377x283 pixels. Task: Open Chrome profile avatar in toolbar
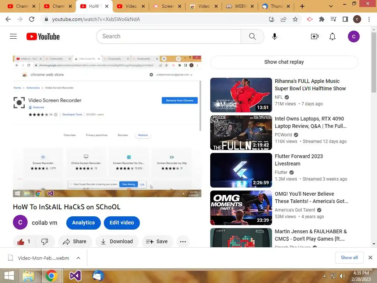(357, 19)
